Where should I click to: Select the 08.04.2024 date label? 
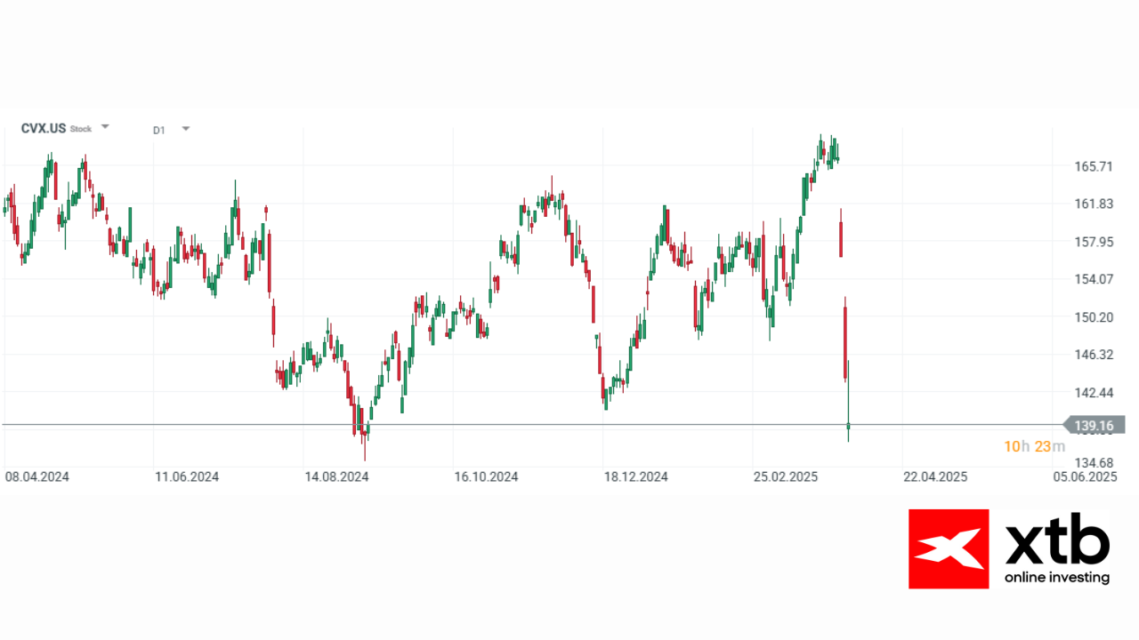click(37, 477)
